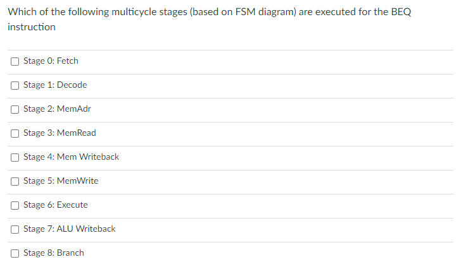461x269 pixels.
Task: Click the 'Stage 8: Branch' label text
Action: tap(54, 253)
